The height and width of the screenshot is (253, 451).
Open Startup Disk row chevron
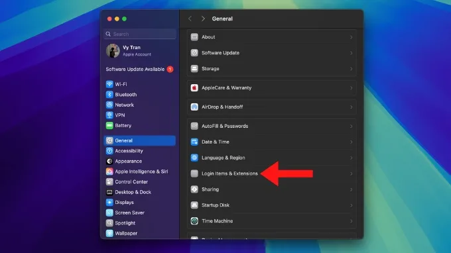352,205
